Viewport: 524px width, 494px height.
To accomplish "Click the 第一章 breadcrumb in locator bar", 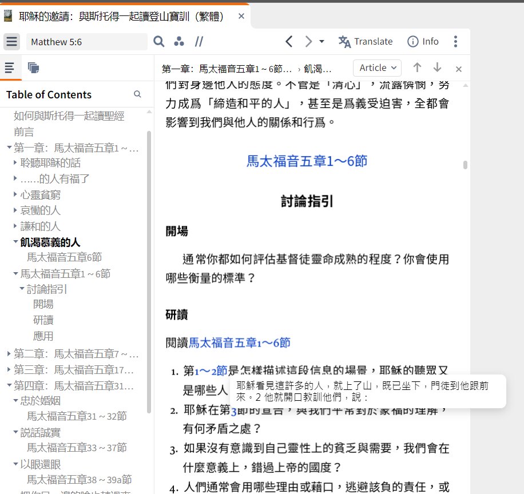I will pos(227,69).
